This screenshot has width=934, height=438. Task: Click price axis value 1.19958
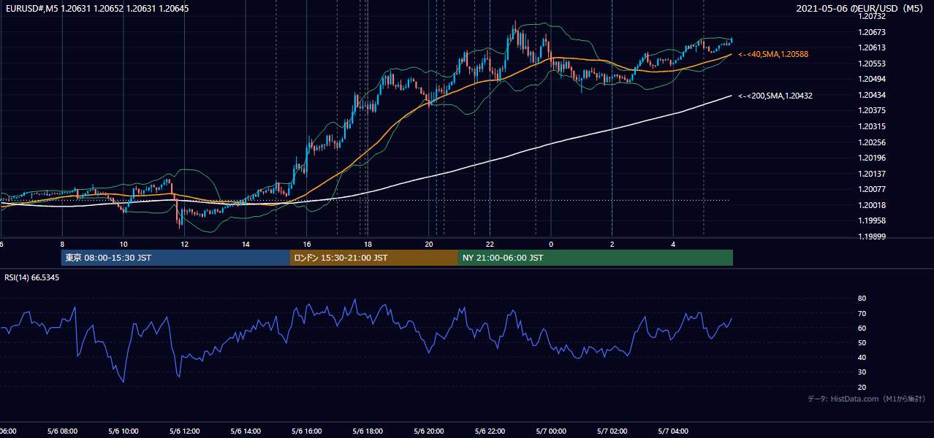[x=872, y=220]
